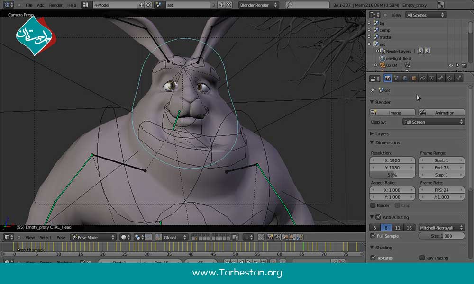Open the Blender Render engine dropdown
The image size is (474, 284).
[258, 5]
